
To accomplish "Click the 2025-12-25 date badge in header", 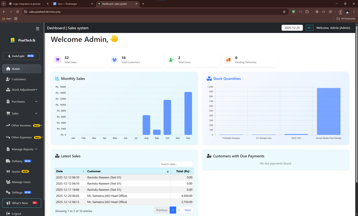I will pos(292,28).
